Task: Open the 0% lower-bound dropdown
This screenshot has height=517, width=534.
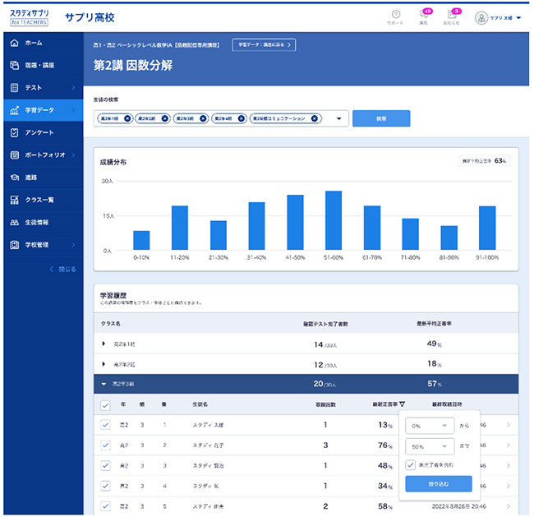Action: click(430, 425)
